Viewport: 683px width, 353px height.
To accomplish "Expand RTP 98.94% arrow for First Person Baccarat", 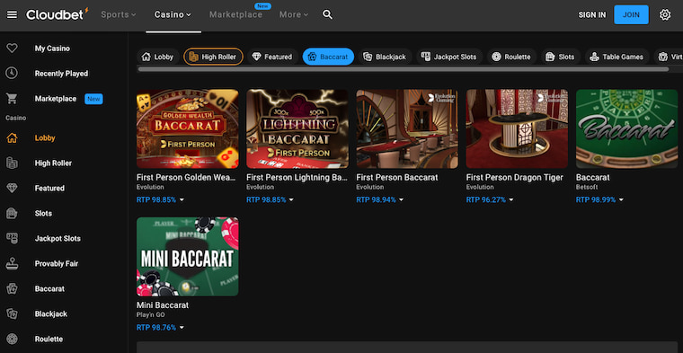I will 401,199.
